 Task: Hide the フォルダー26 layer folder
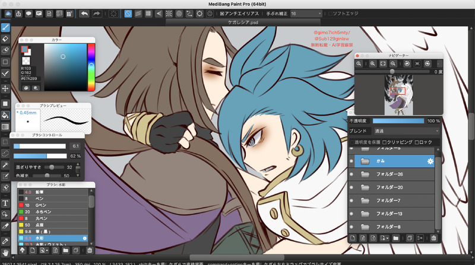coord(351,174)
